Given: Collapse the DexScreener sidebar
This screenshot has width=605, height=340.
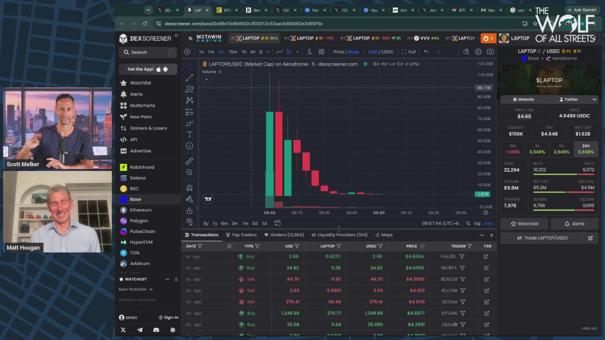Looking at the screenshot, I should tap(176, 36).
